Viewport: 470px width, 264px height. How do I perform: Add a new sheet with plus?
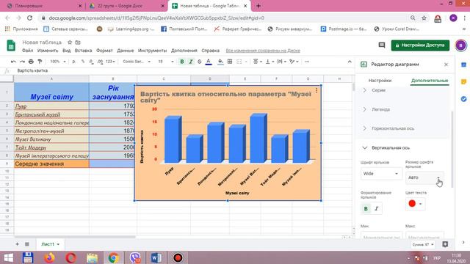(17, 244)
